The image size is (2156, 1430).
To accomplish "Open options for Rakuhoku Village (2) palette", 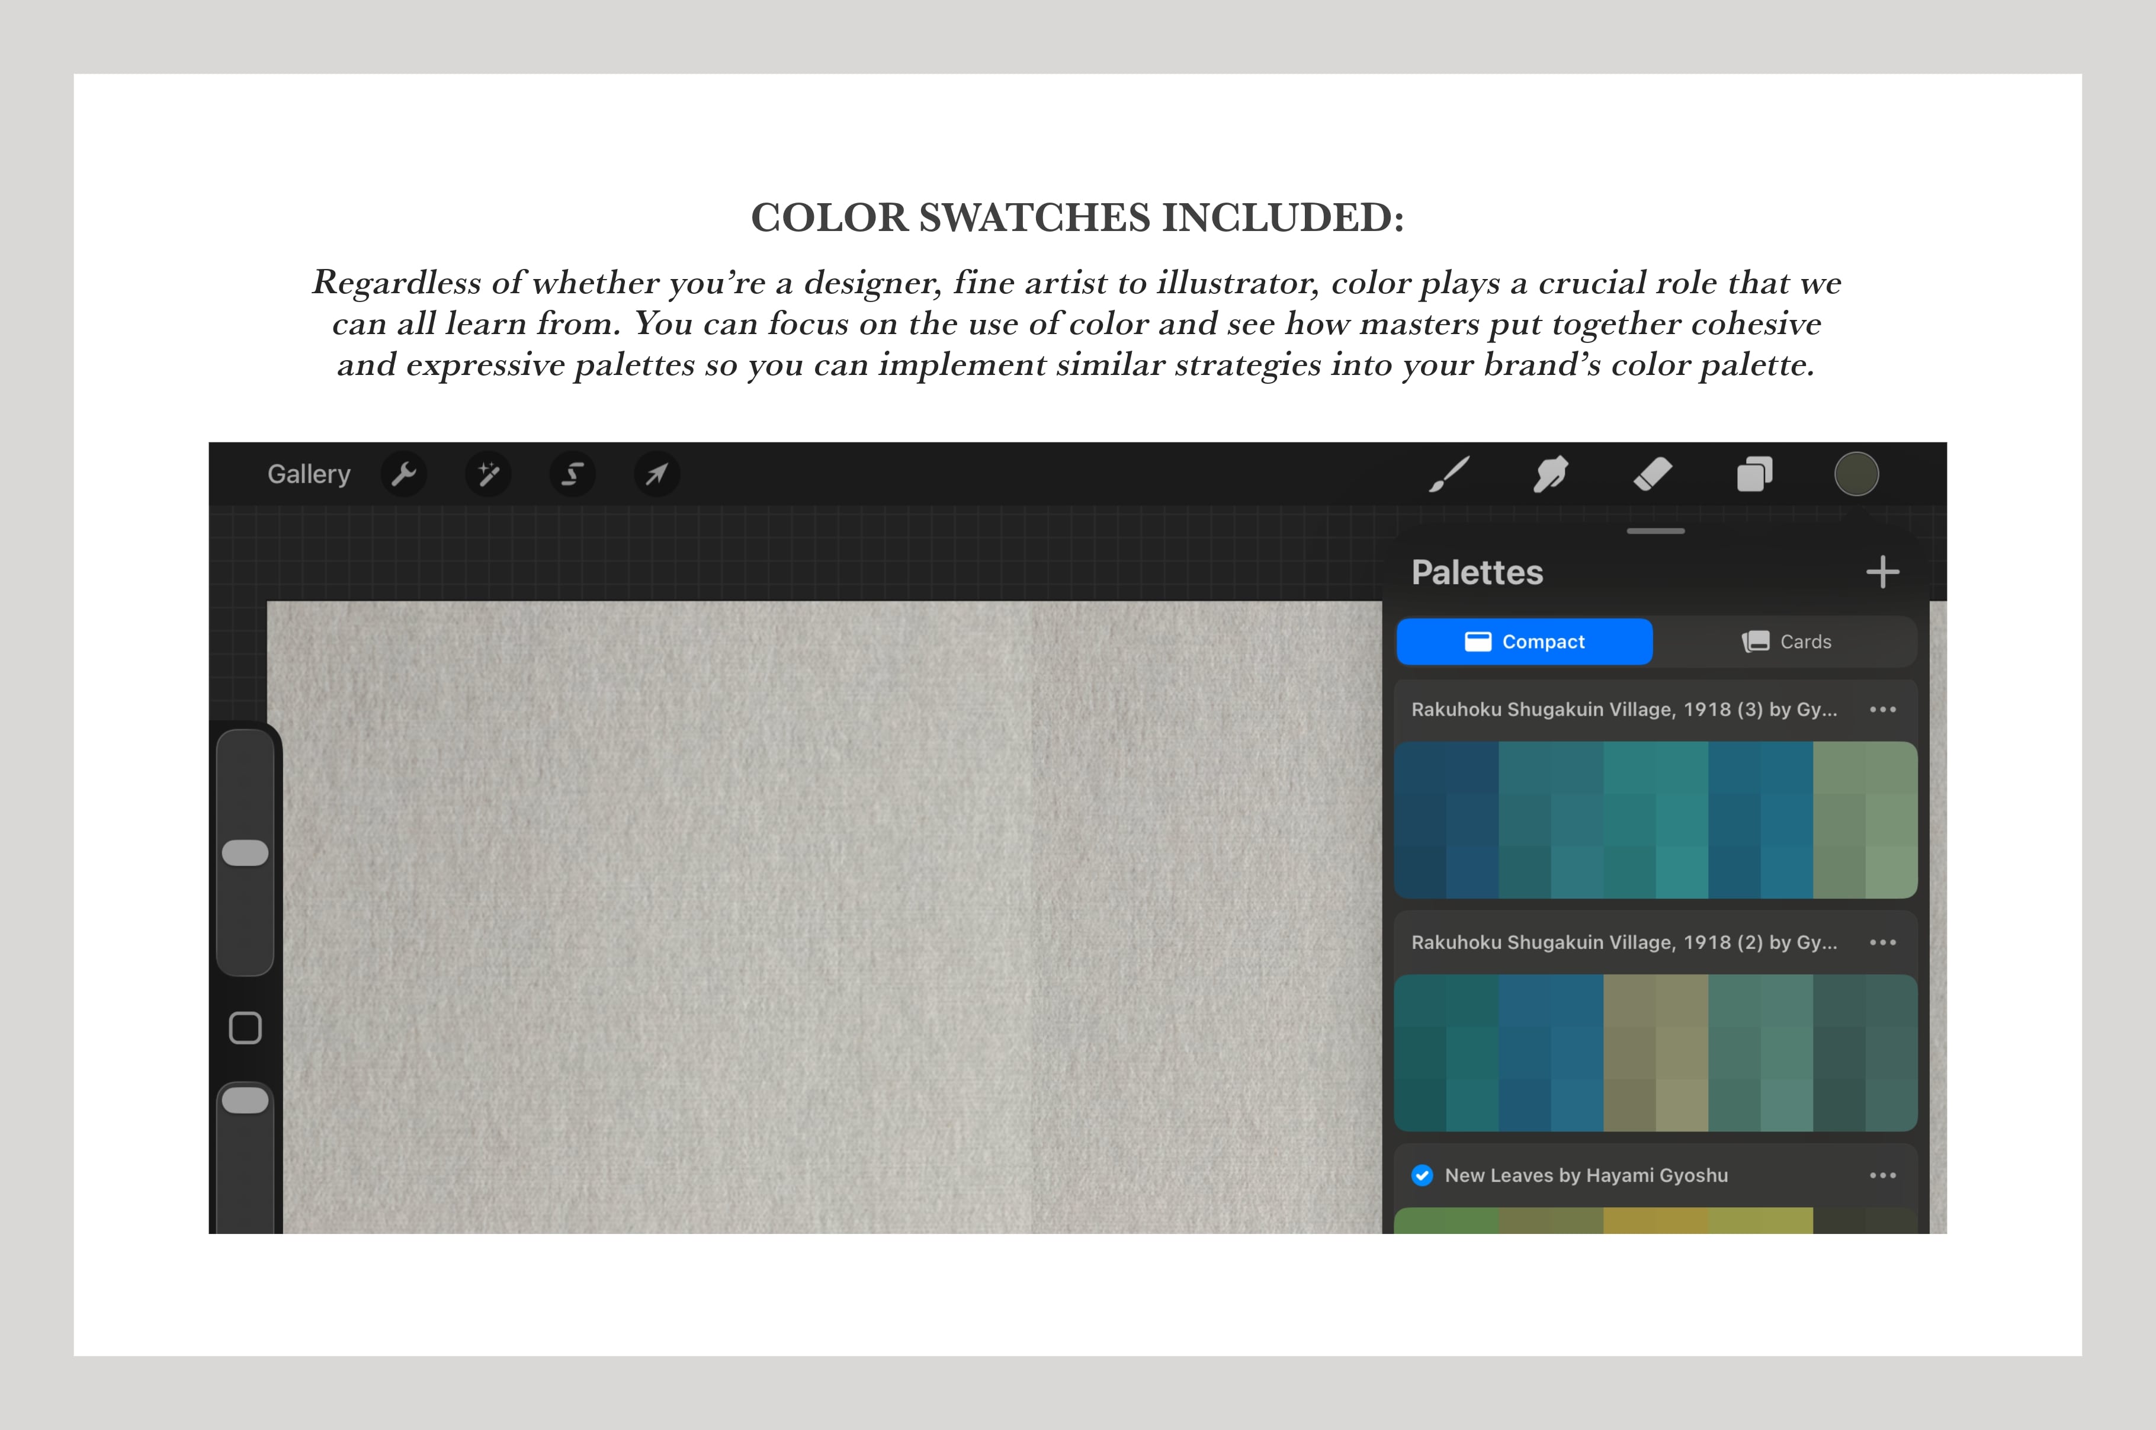I will pos(1882,943).
